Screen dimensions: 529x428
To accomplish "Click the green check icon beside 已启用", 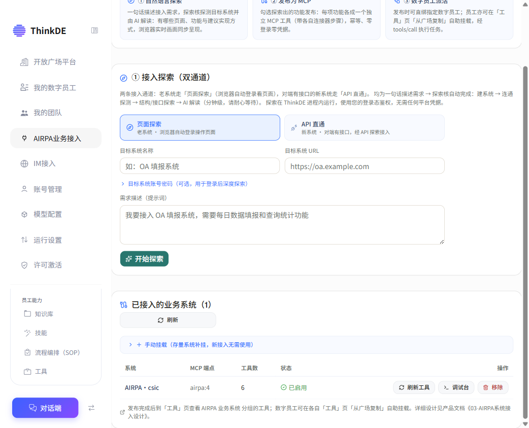I will [x=284, y=387].
